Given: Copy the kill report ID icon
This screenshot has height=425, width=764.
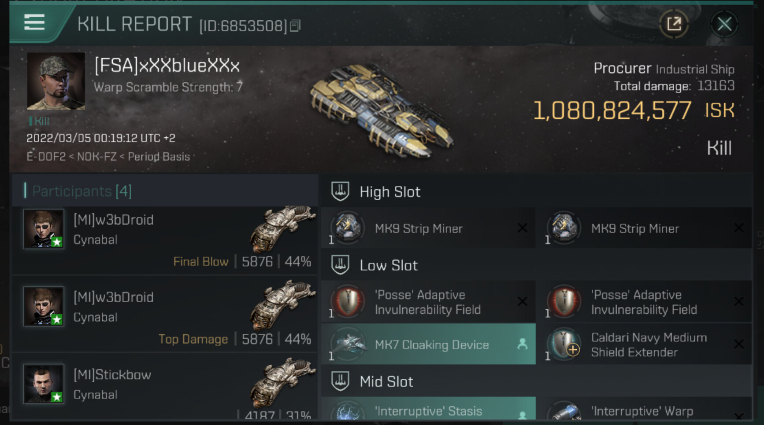Looking at the screenshot, I should click(x=295, y=26).
